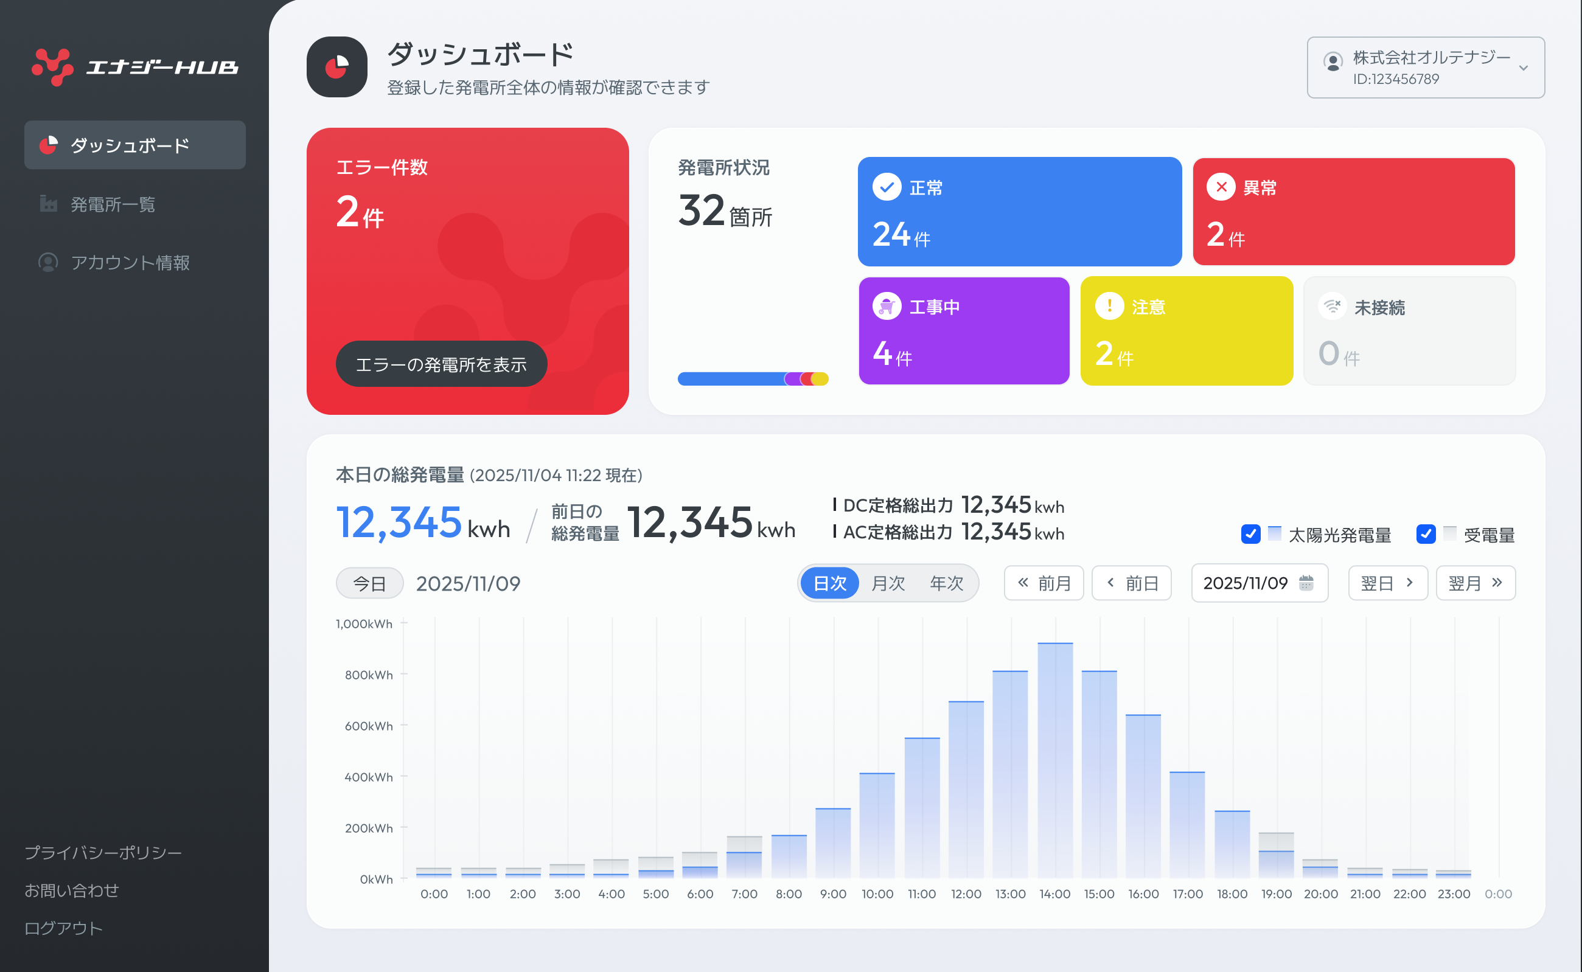
Task: Click the 発電所一覧 factory icon in sidebar
Action: point(48,204)
